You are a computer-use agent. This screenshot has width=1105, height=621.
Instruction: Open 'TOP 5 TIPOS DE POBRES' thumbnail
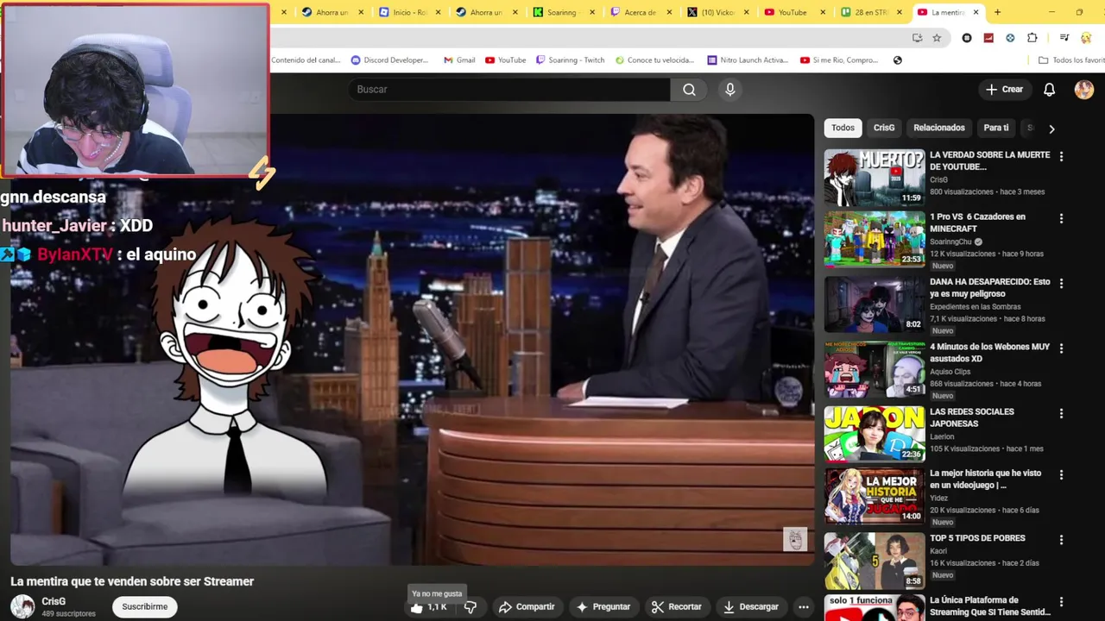pyautogui.click(x=874, y=561)
